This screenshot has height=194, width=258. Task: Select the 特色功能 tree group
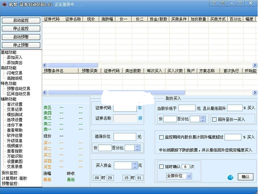(x=9, y=83)
